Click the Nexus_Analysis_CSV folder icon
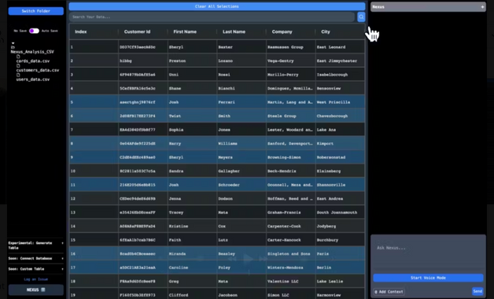The width and height of the screenshot is (494, 299). [x=13, y=47]
